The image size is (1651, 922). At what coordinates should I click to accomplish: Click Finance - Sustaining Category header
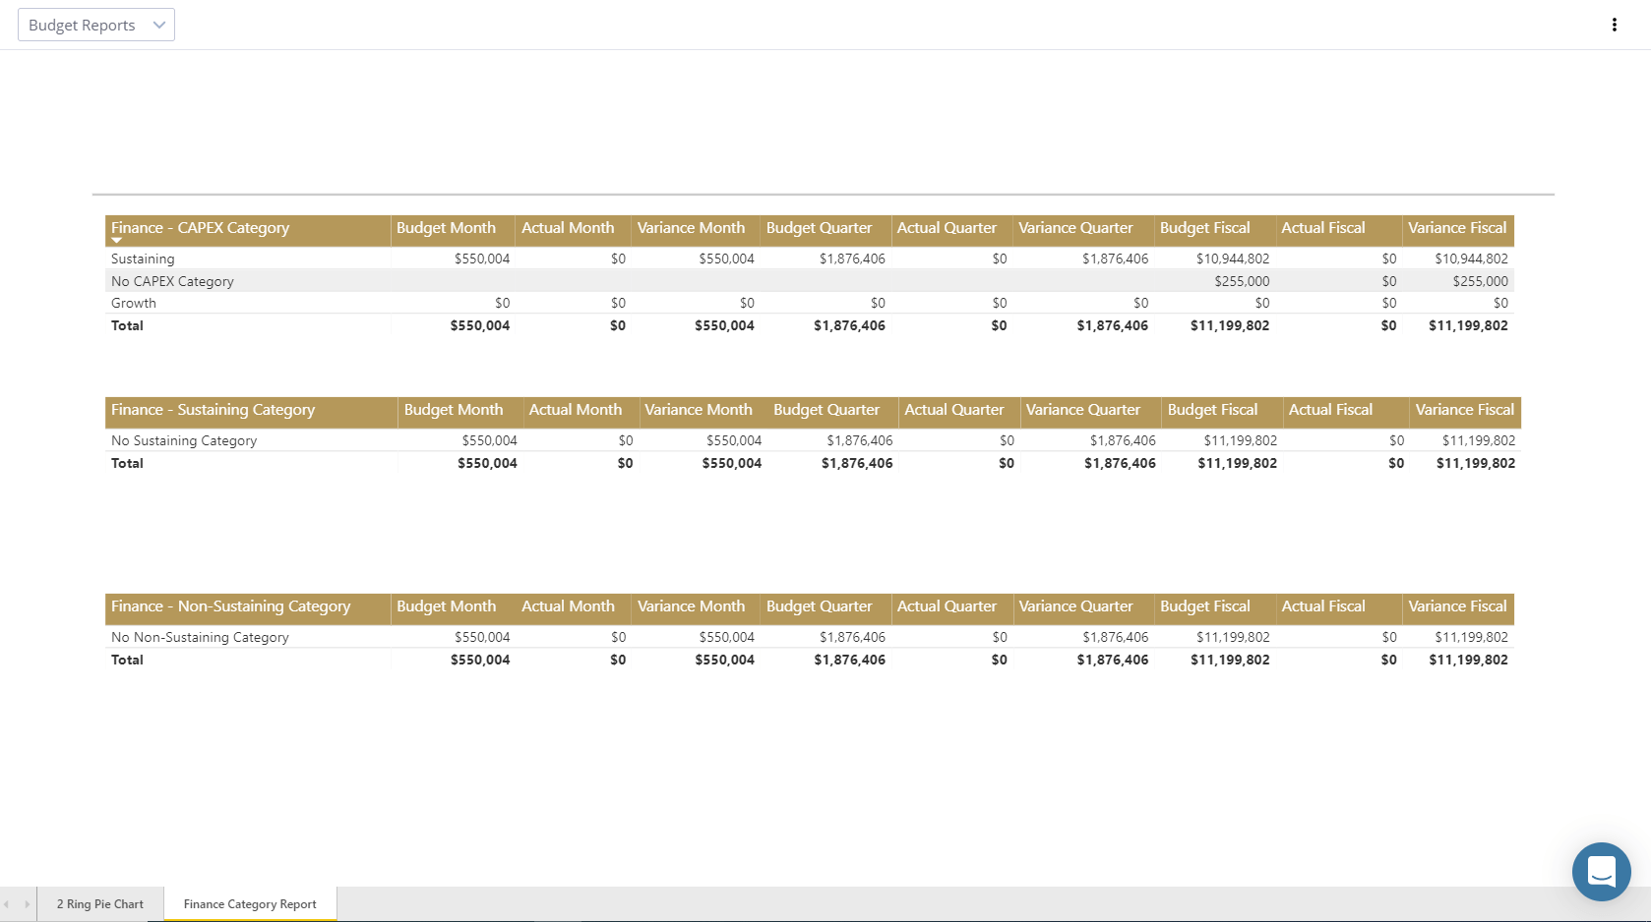pos(213,410)
